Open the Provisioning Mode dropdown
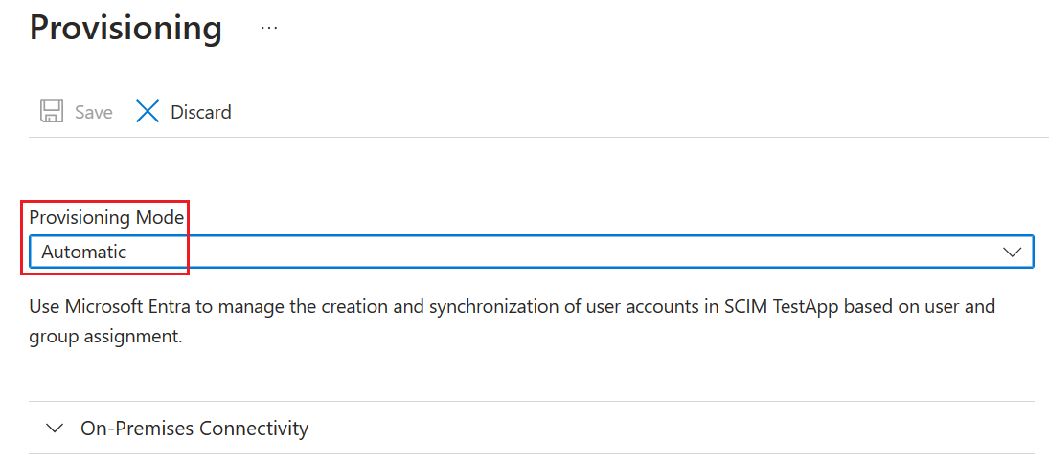This screenshot has height=462, width=1049. tap(531, 253)
